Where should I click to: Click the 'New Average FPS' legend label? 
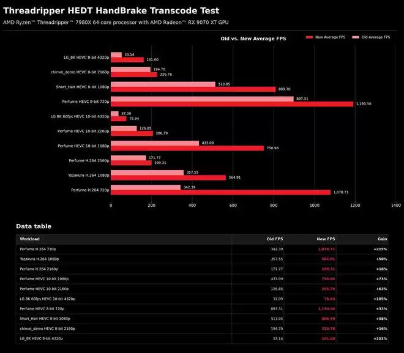pos(330,37)
